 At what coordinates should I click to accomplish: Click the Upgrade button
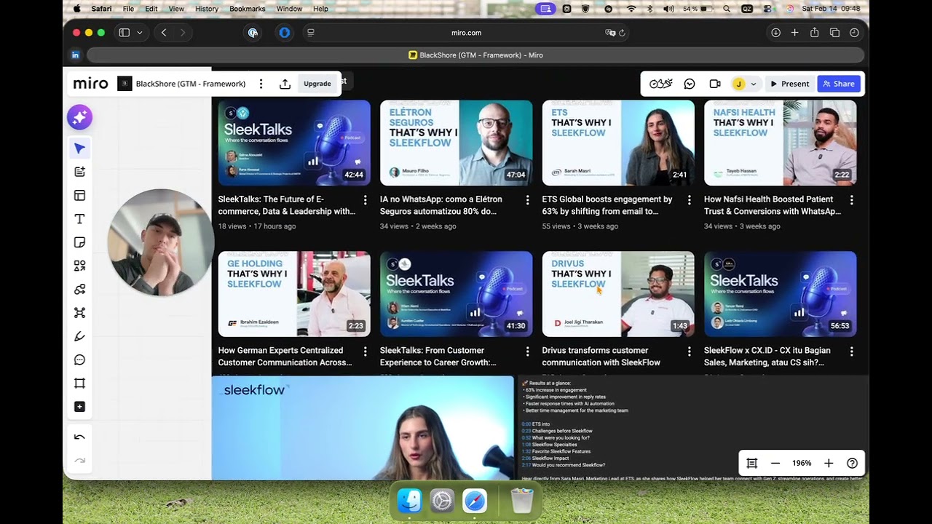(317, 84)
